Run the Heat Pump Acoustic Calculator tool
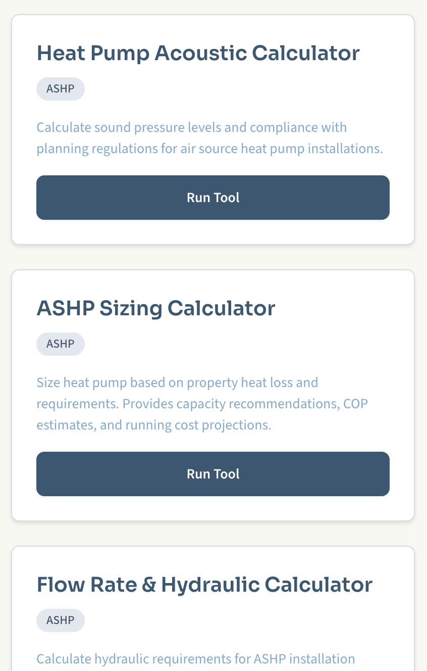 213,198
